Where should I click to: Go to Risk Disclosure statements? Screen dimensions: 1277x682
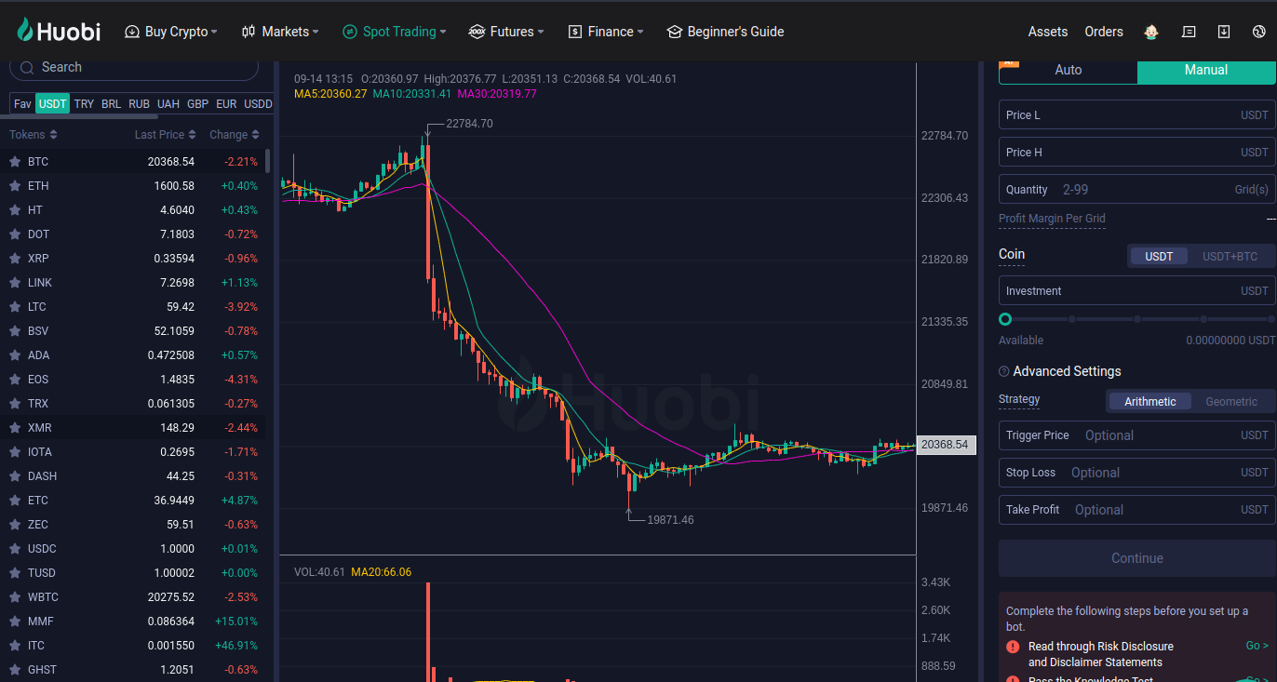coord(1257,646)
